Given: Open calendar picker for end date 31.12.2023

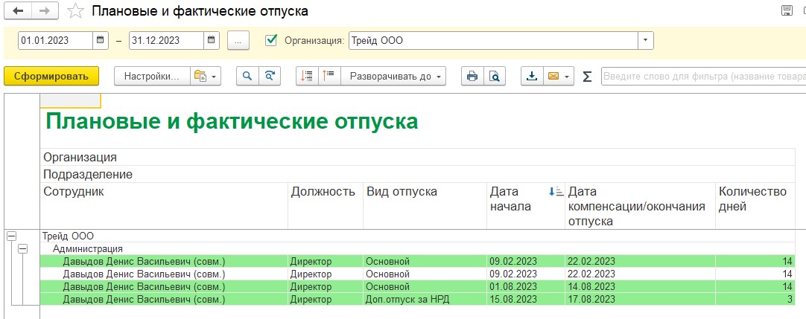Looking at the screenshot, I should pyautogui.click(x=212, y=40).
